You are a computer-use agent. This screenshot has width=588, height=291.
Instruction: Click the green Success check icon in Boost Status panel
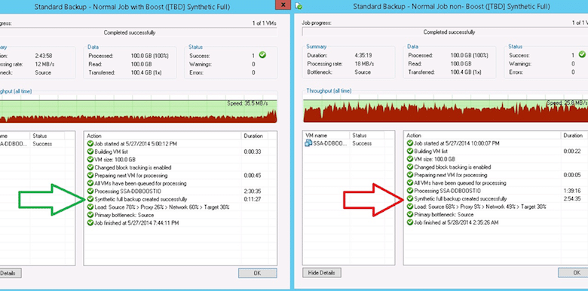click(262, 55)
